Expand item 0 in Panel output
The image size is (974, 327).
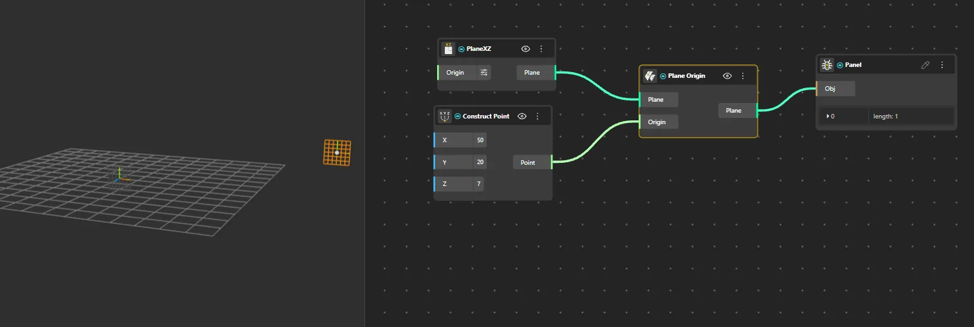point(828,117)
